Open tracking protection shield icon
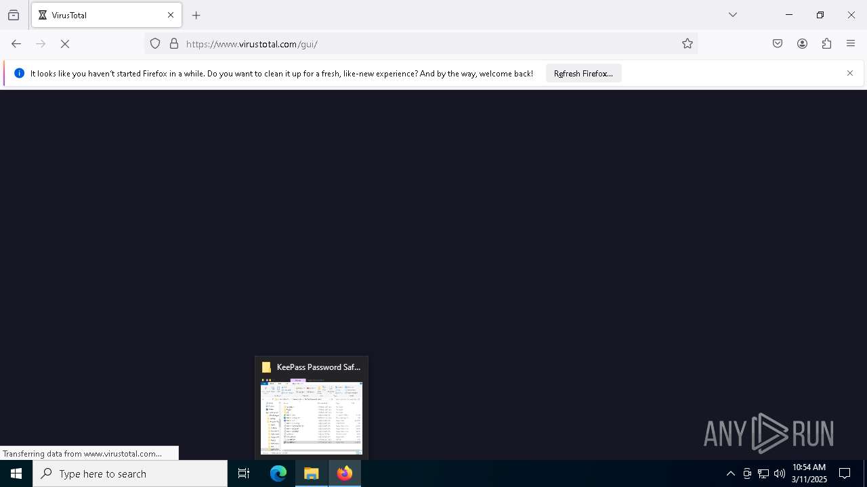Image resolution: width=867 pixels, height=487 pixels. [x=155, y=44]
